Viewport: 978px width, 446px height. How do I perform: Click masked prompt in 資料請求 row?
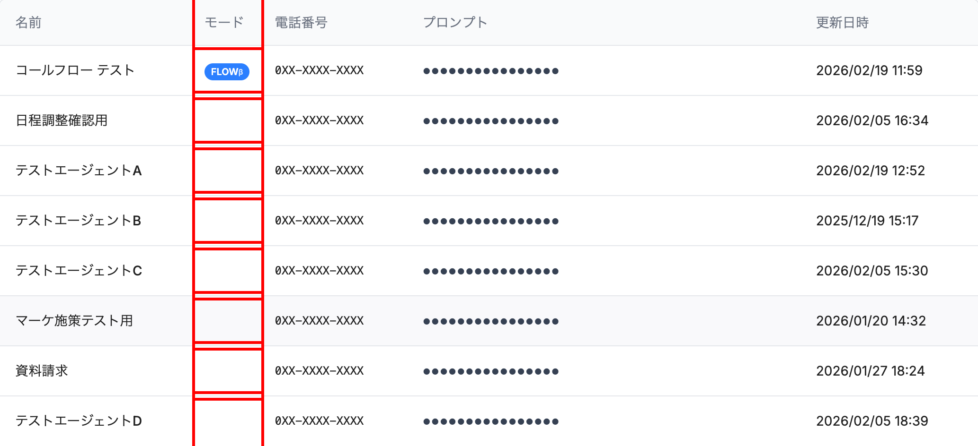coord(491,371)
